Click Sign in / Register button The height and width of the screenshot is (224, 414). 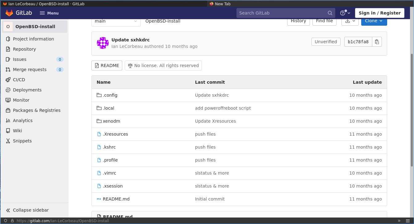point(379,13)
